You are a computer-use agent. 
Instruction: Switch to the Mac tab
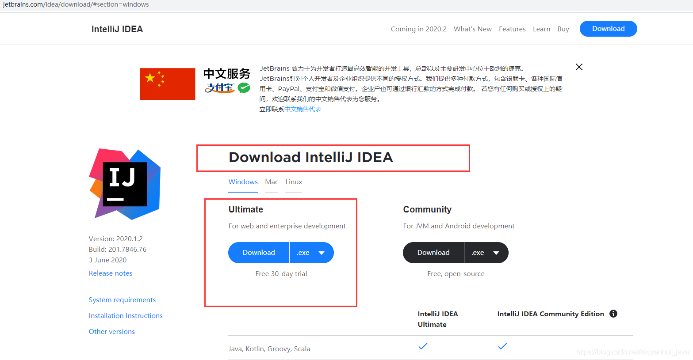coord(272,182)
